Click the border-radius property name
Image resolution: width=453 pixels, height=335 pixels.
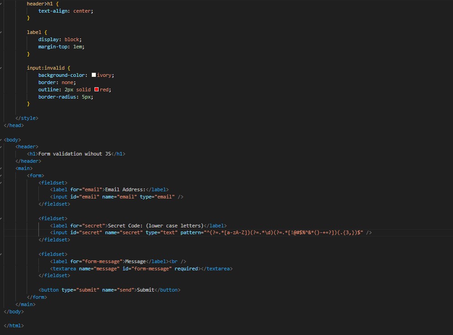pos(56,97)
